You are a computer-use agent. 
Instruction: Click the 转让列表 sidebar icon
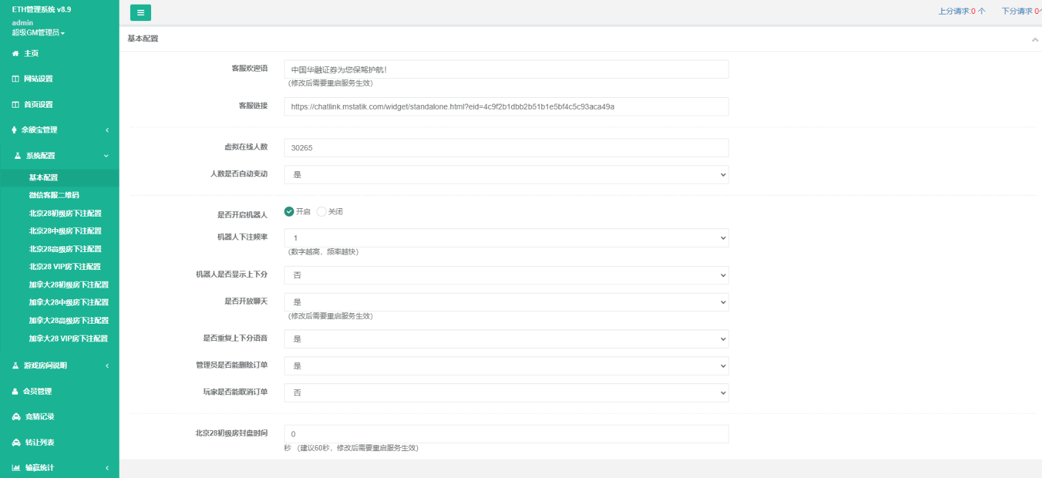(16, 443)
